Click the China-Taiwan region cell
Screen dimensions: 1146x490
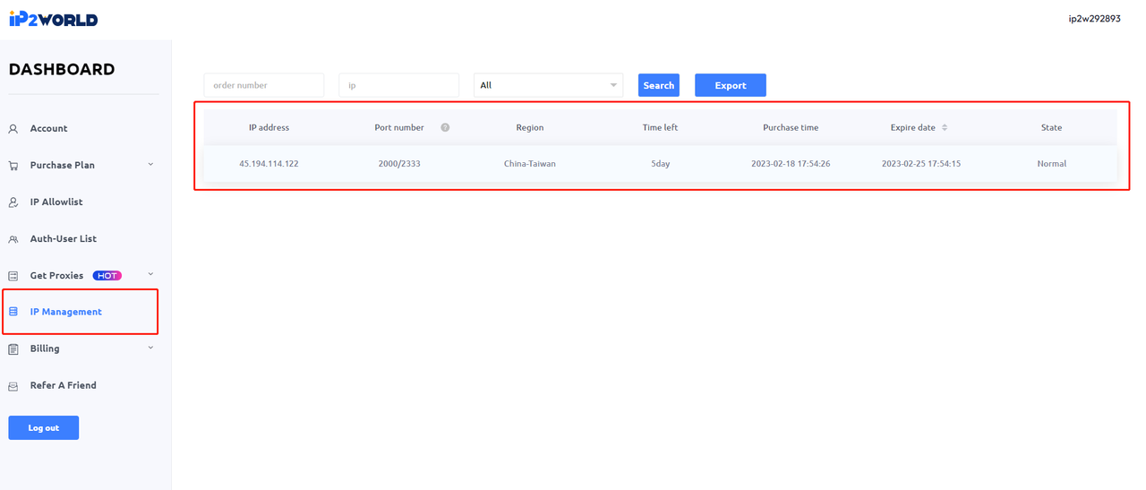pyautogui.click(x=530, y=164)
